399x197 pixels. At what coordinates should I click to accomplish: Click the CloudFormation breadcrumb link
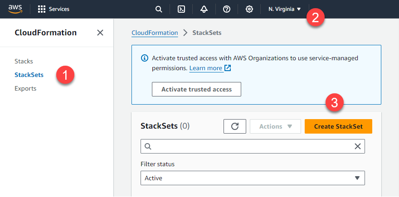point(155,33)
